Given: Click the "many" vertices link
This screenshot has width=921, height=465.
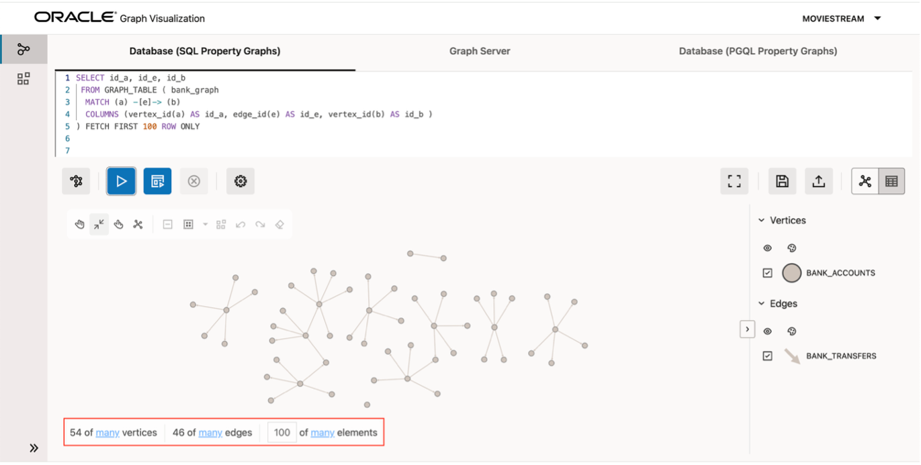Looking at the screenshot, I should coord(107,433).
